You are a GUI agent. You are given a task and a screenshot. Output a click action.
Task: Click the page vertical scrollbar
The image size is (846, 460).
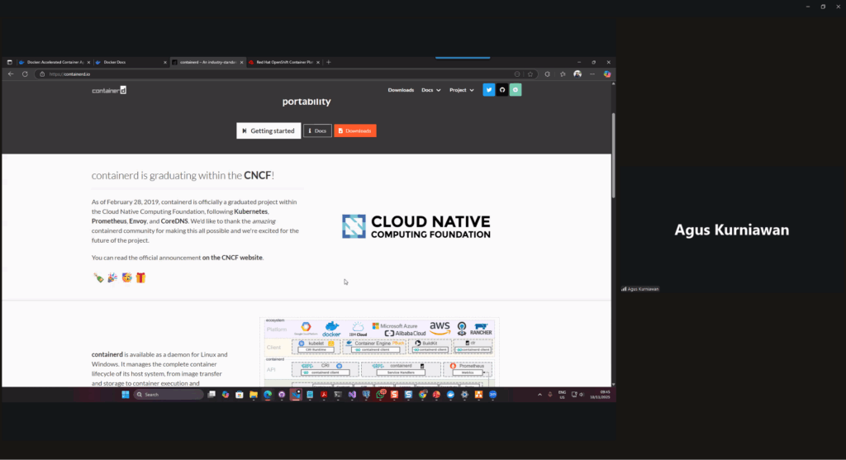612,157
